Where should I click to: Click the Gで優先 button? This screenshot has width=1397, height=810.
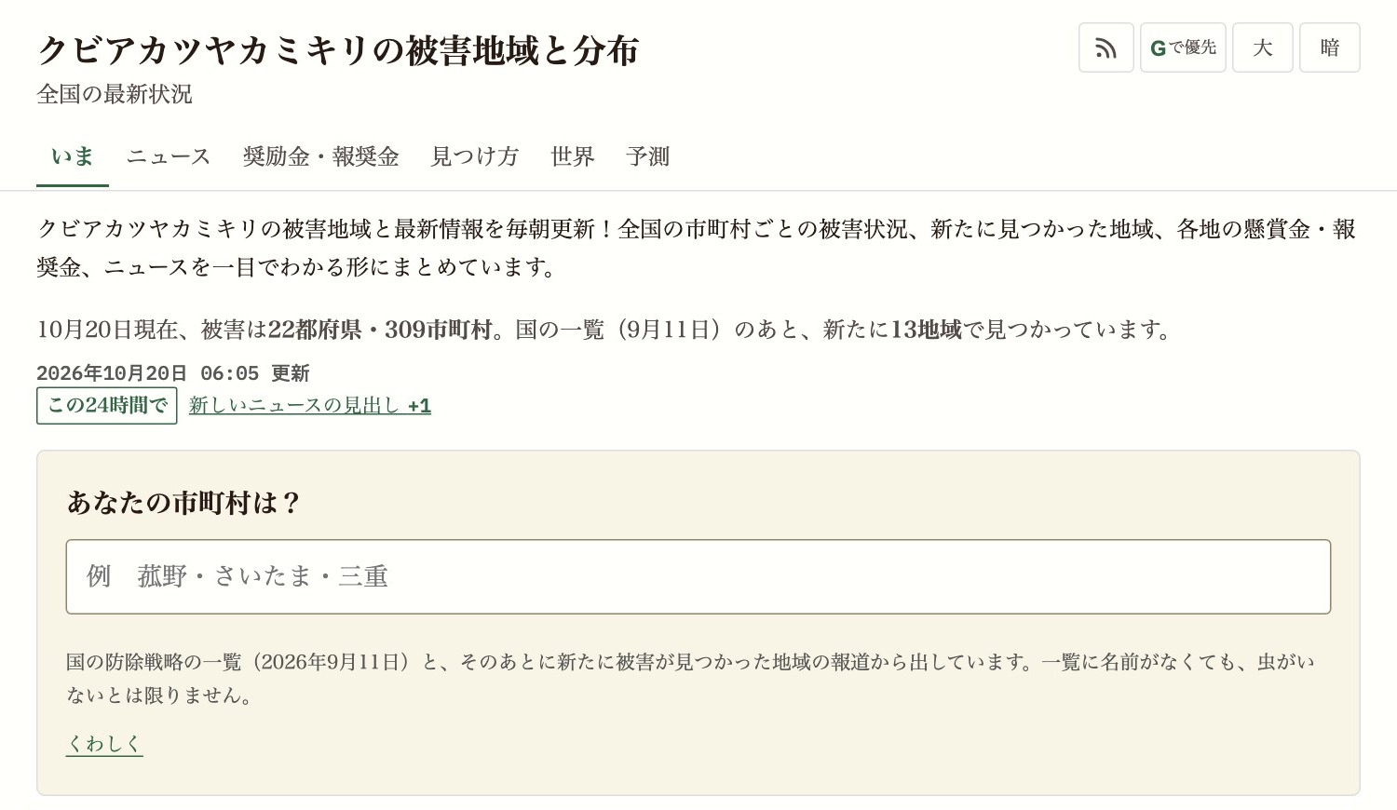coord(1183,47)
